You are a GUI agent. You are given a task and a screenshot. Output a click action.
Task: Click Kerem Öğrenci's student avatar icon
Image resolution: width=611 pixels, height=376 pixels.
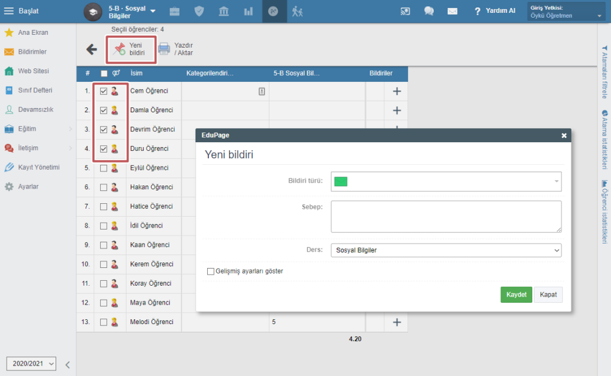tap(114, 264)
